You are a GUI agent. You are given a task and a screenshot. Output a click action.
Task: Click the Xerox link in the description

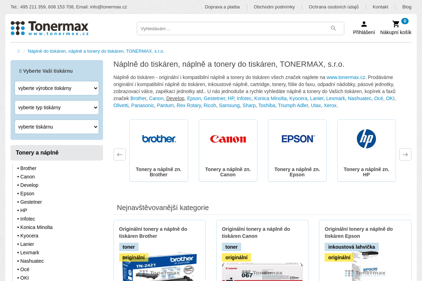330,105
